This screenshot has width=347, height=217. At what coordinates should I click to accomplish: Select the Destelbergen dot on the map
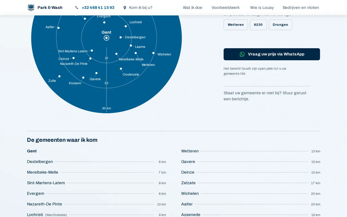click(121, 37)
